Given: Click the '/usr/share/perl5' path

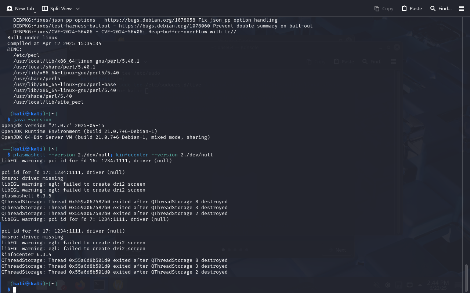Looking at the screenshot, I should tap(37, 79).
